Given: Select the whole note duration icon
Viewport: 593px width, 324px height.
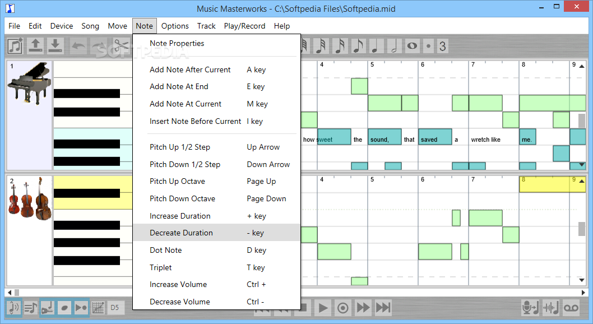Looking at the screenshot, I should coord(412,46).
